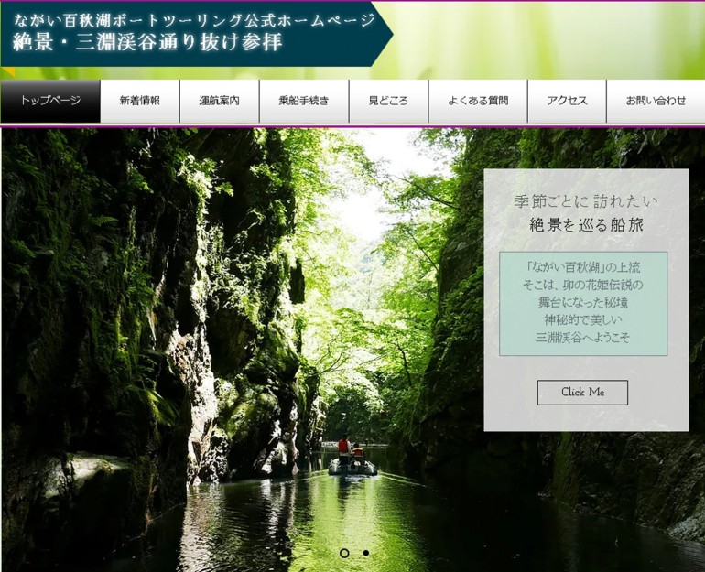
Task: Click the 絶景を巡る船旅 subtitle text
Action: (586, 224)
